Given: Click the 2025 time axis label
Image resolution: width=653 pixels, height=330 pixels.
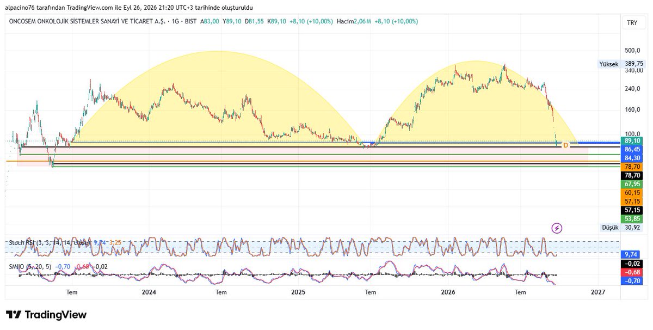Looking at the screenshot, I should coord(298,292).
